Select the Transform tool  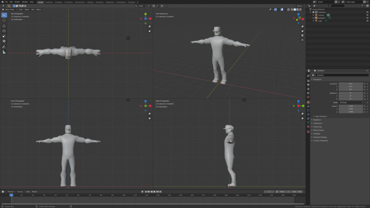coord(4,41)
